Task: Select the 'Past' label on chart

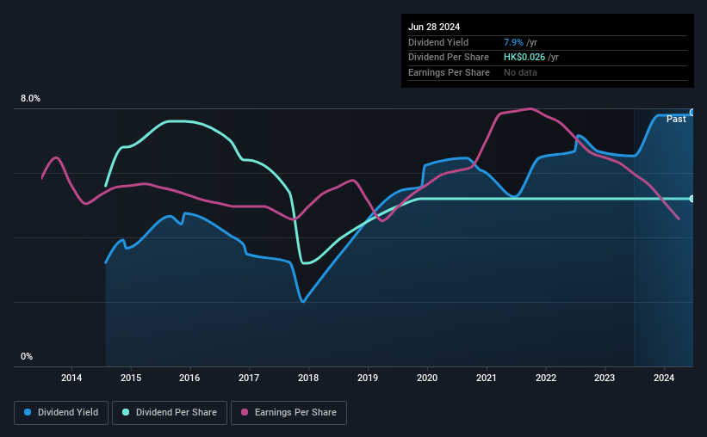Action: (x=676, y=119)
